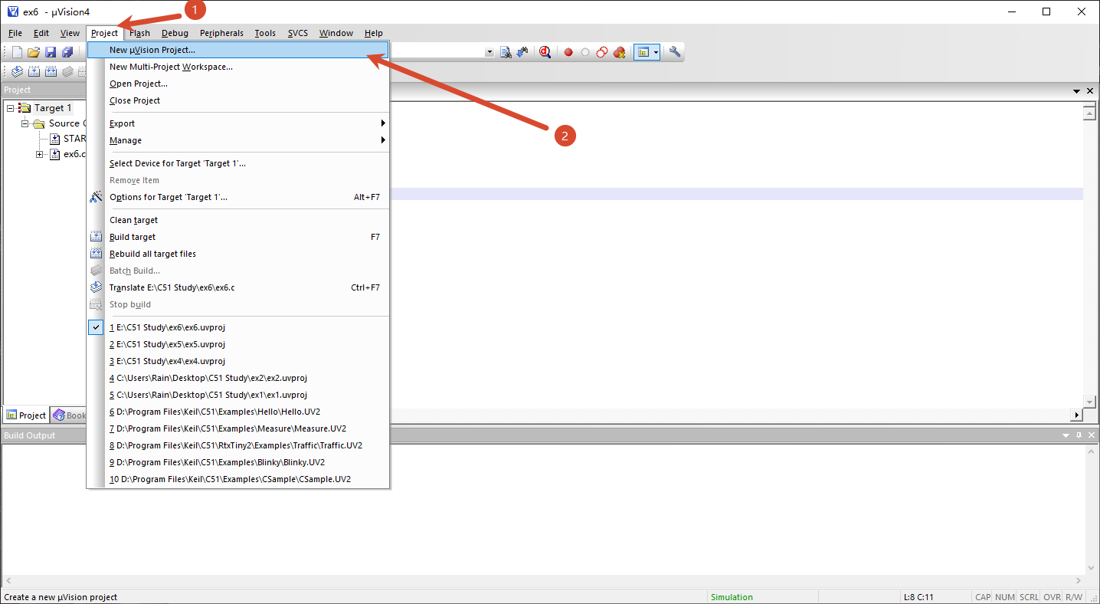This screenshot has width=1100, height=604.
Task: Open the Peripherals menu
Action: (x=221, y=33)
